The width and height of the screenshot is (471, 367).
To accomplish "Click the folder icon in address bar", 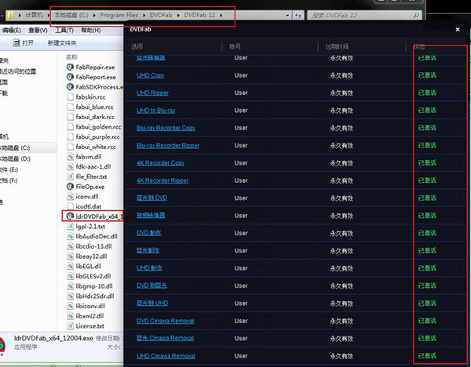I will [x=10, y=15].
